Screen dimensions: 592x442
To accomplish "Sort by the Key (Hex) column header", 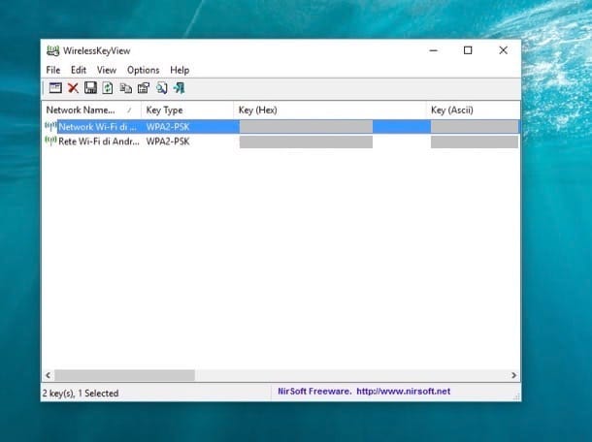I will point(330,110).
